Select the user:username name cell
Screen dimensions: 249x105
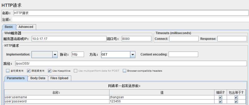57,97
